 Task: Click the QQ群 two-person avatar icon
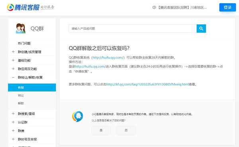(21, 29)
